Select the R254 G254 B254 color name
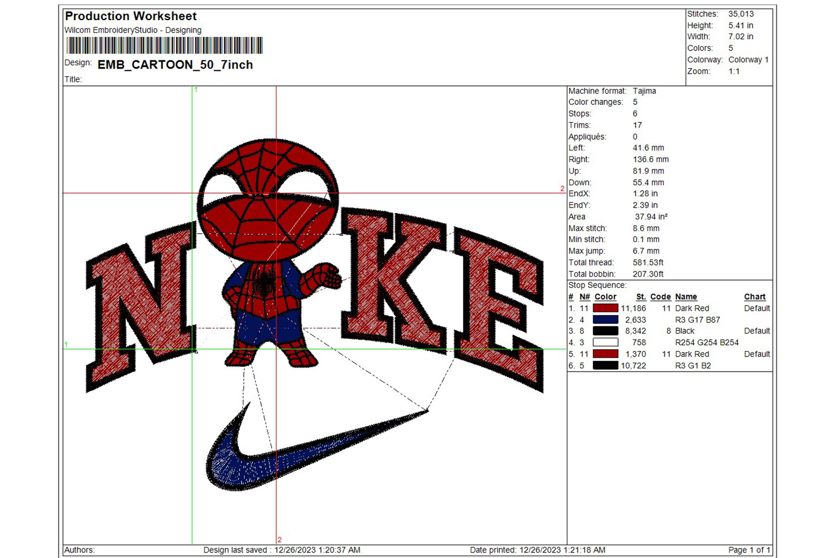Image resolution: width=838 pixels, height=558 pixels. click(707, 343)
